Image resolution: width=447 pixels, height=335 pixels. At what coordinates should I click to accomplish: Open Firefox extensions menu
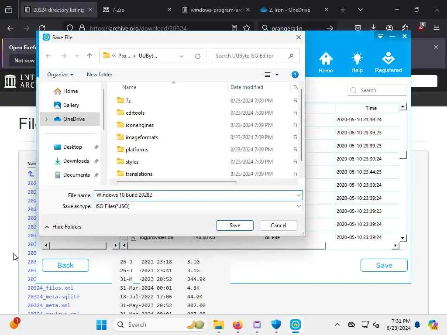[x=405, y=28]
